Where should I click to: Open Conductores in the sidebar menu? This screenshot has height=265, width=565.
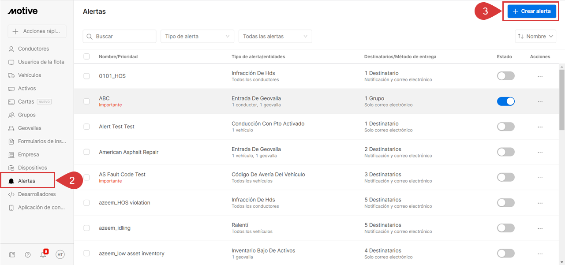tap(33, 49)
